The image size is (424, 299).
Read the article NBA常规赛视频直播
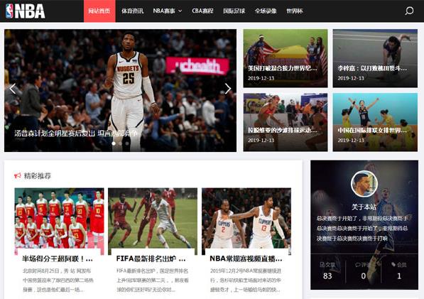point(246,259)
